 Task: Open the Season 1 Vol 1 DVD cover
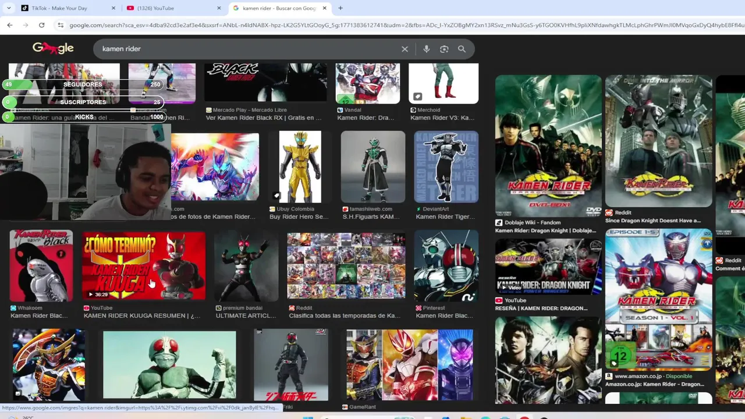click(x=658, y=299)
